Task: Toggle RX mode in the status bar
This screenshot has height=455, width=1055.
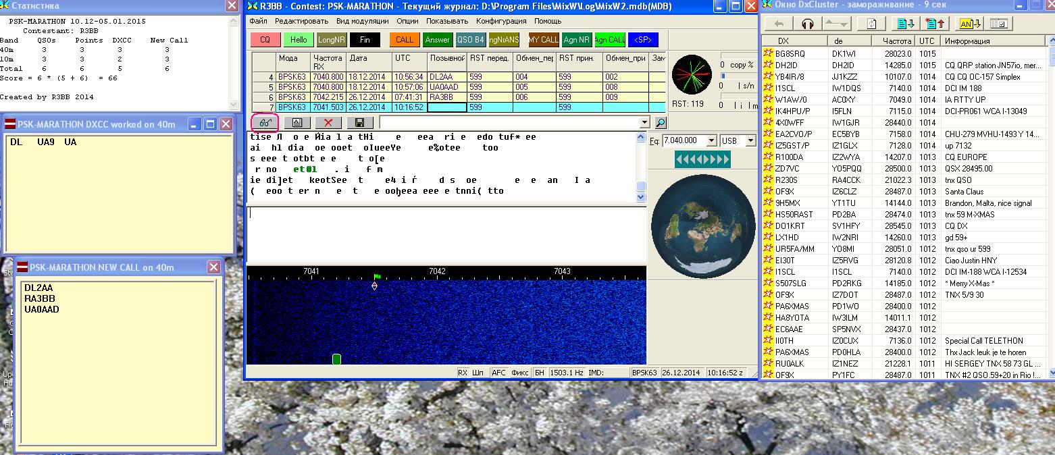Action: click(x=463, y=373)
